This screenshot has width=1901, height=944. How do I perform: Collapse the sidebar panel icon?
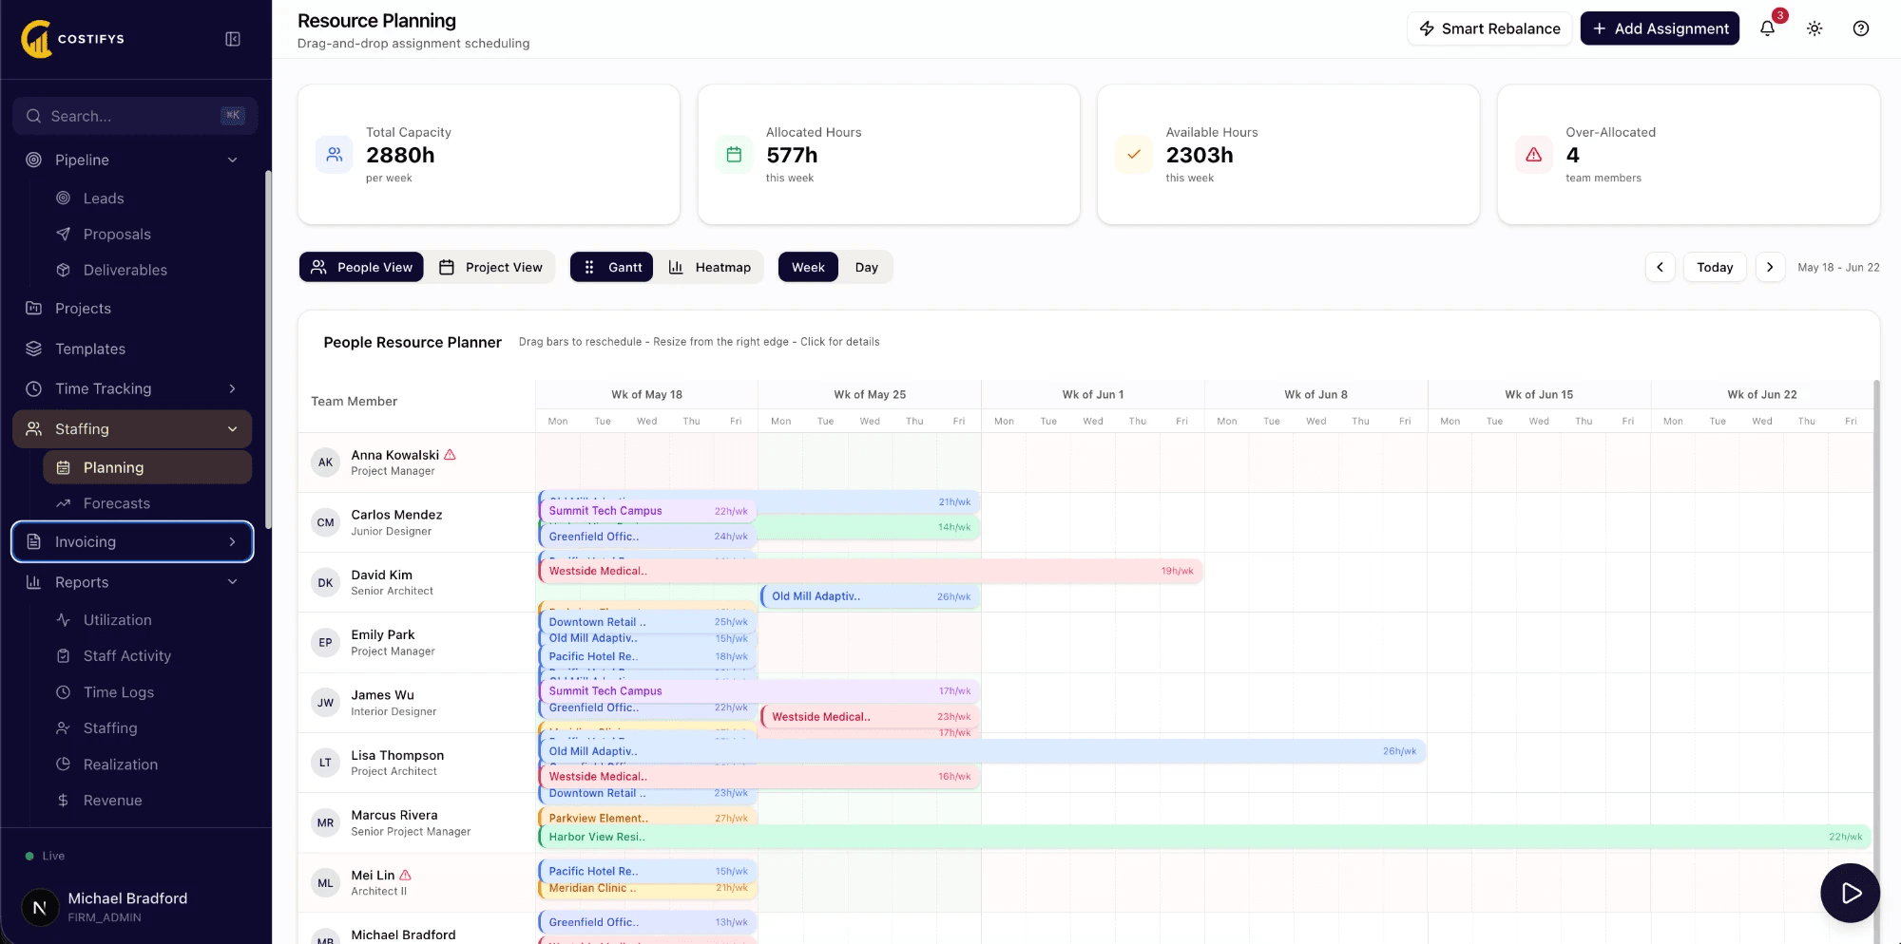[233, 39]
